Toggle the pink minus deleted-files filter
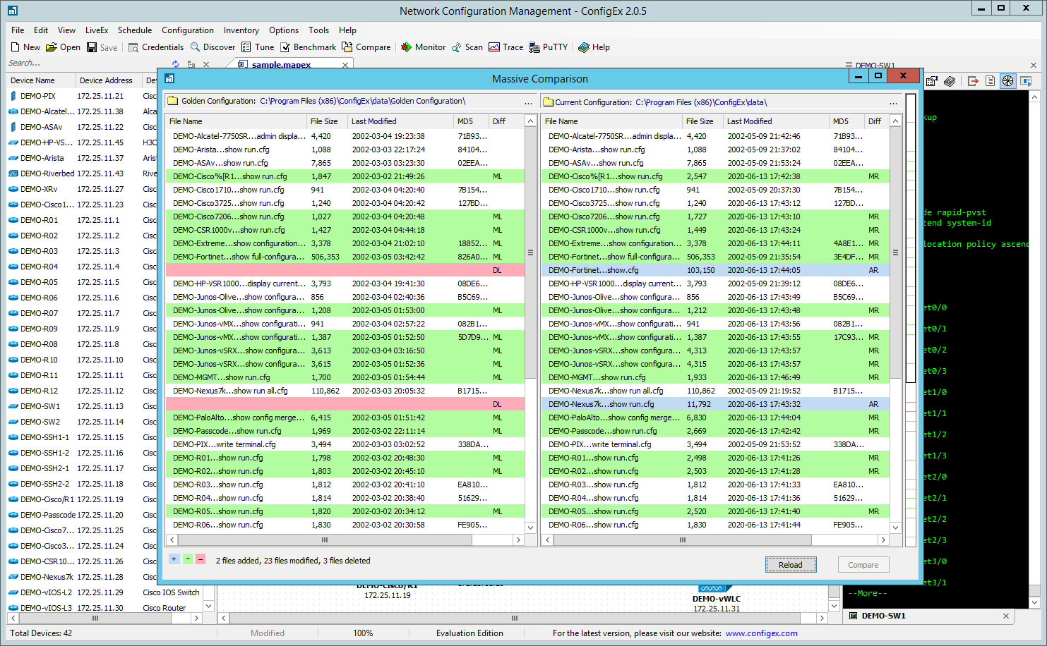 pos(201,559)
